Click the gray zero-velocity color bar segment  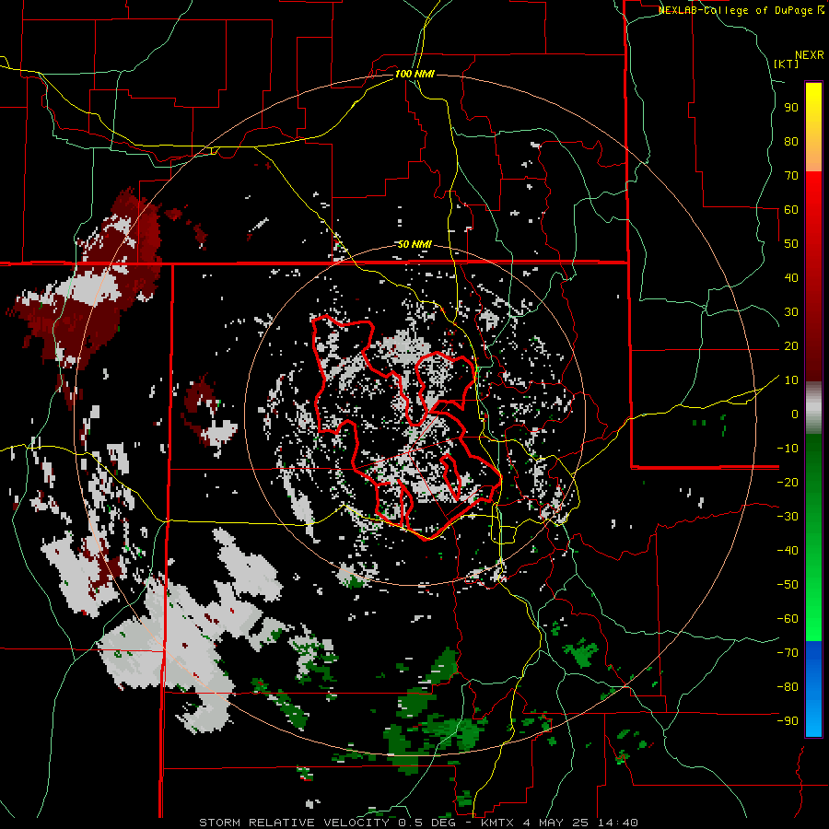(x=813, y=410)
